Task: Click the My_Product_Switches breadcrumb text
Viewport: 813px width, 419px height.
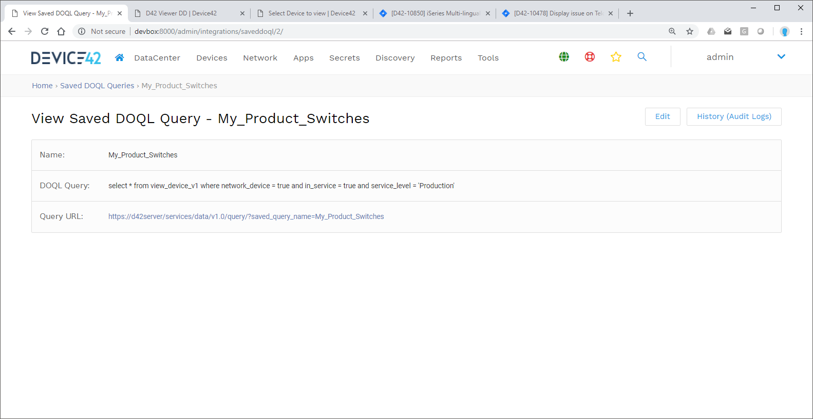Action: (179, 86)
